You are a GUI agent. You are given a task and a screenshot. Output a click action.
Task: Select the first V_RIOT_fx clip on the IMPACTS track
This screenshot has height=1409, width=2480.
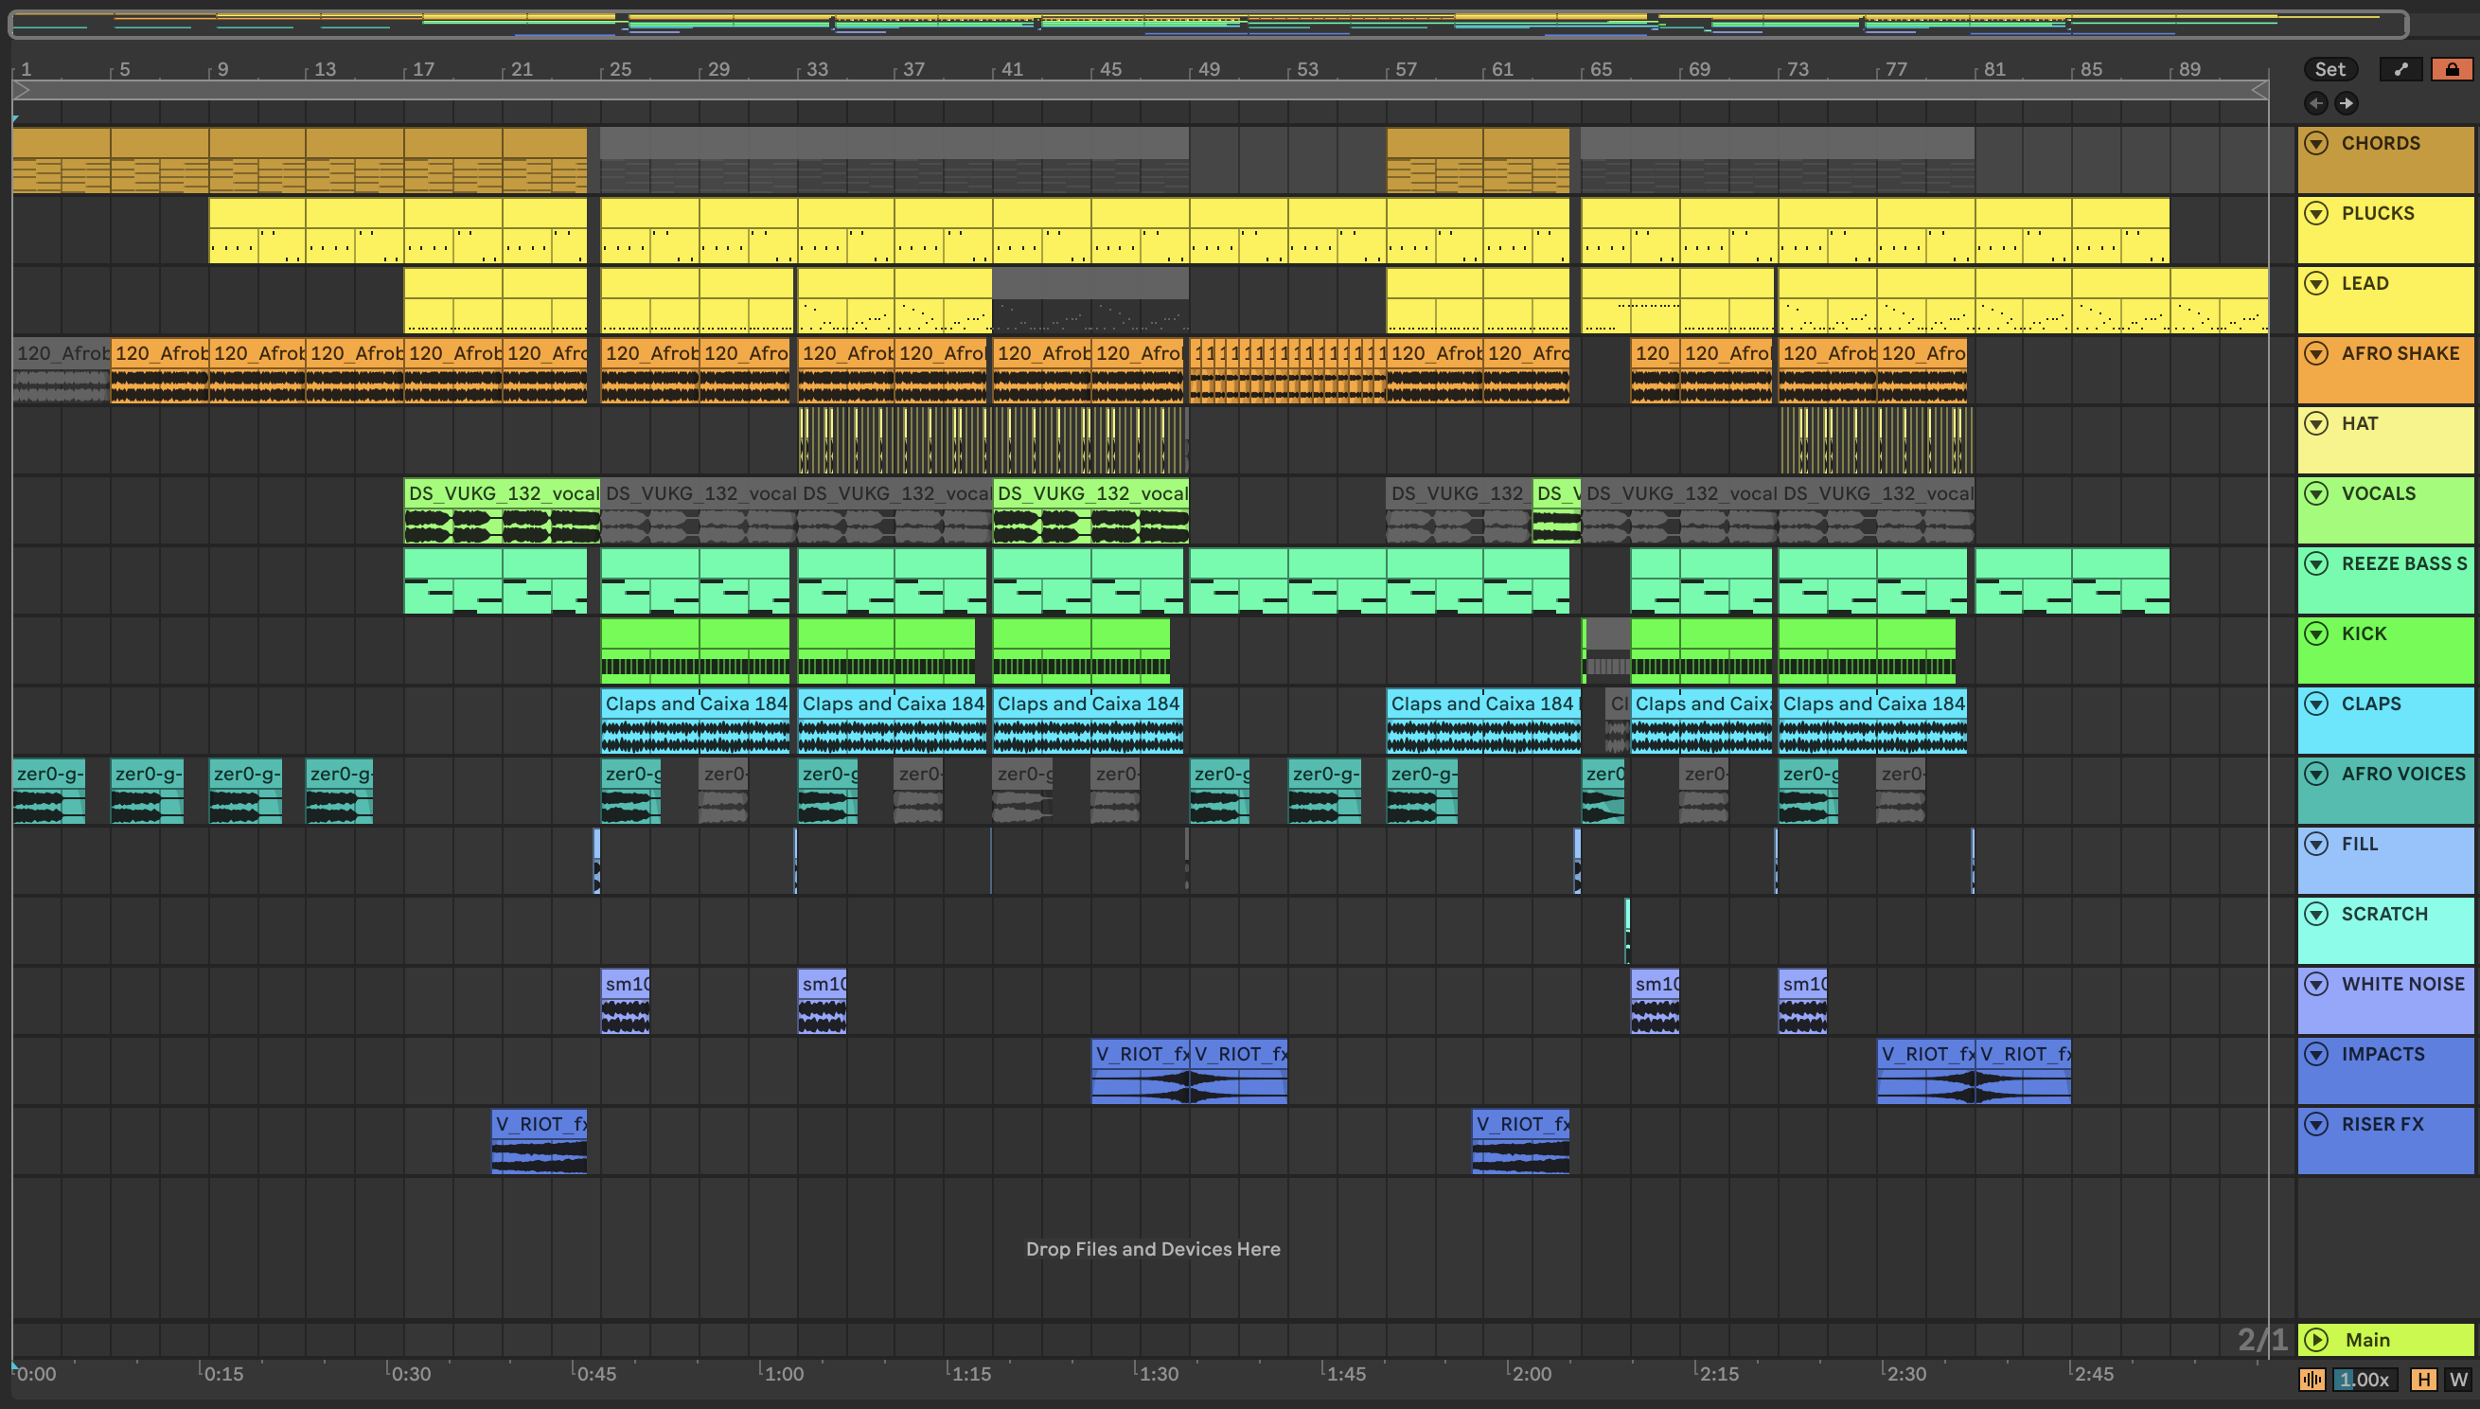(x=1140, y=1070)
